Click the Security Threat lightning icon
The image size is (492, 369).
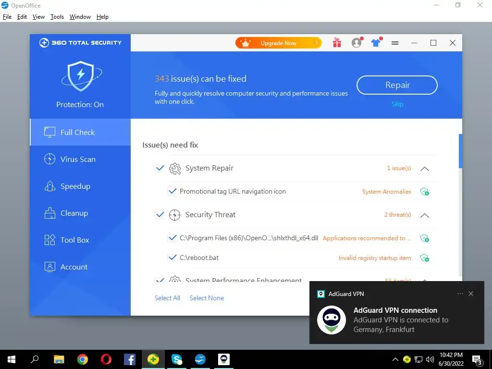[175, 215]
